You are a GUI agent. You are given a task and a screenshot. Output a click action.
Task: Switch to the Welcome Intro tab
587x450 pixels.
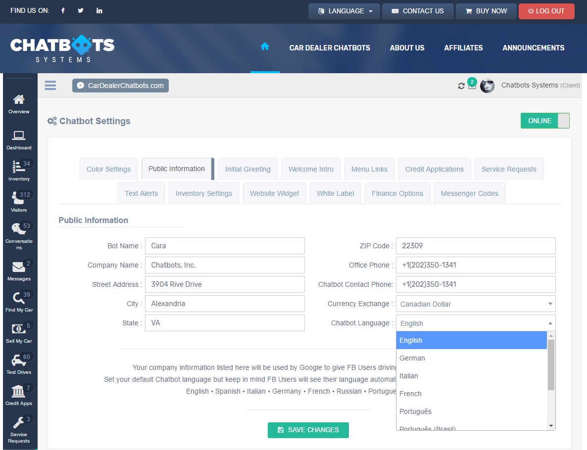coord(311,169)
